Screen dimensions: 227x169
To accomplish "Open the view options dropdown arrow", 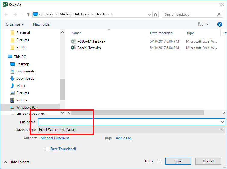I will [x=207, y=24].
